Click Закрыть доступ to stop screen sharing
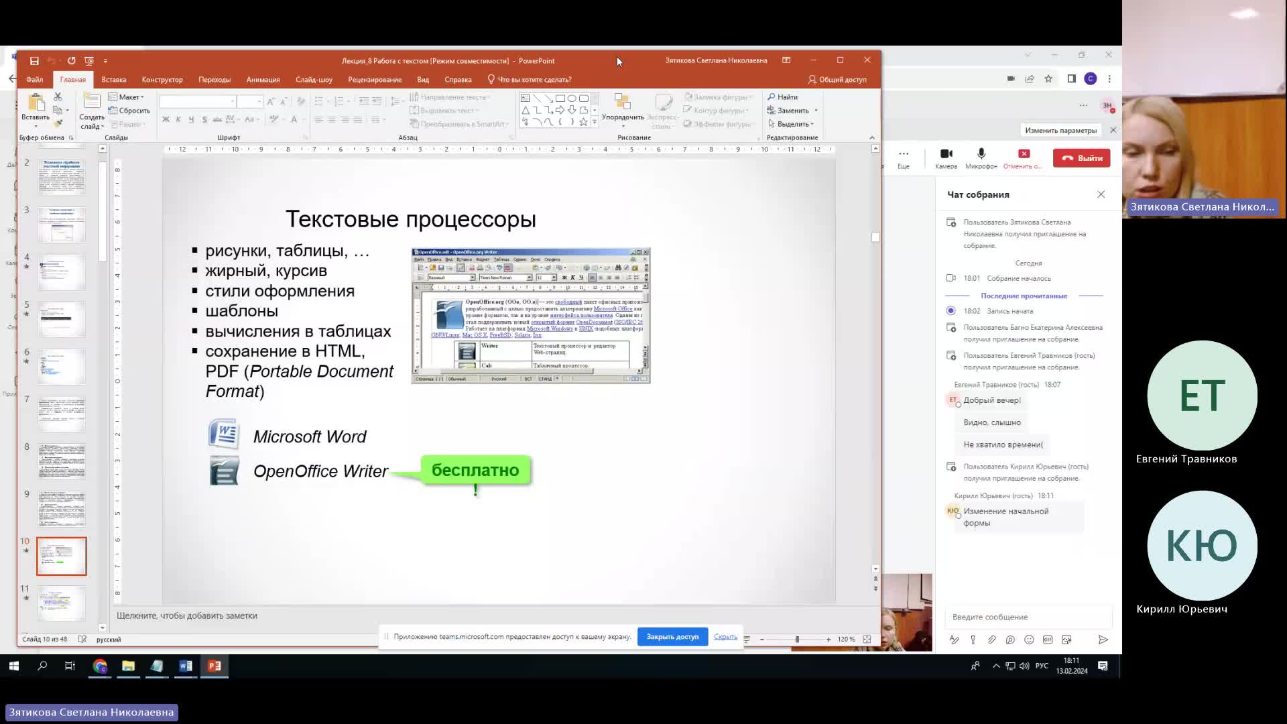Viewport: 1287px width, 724px height. tap(672, 637)
